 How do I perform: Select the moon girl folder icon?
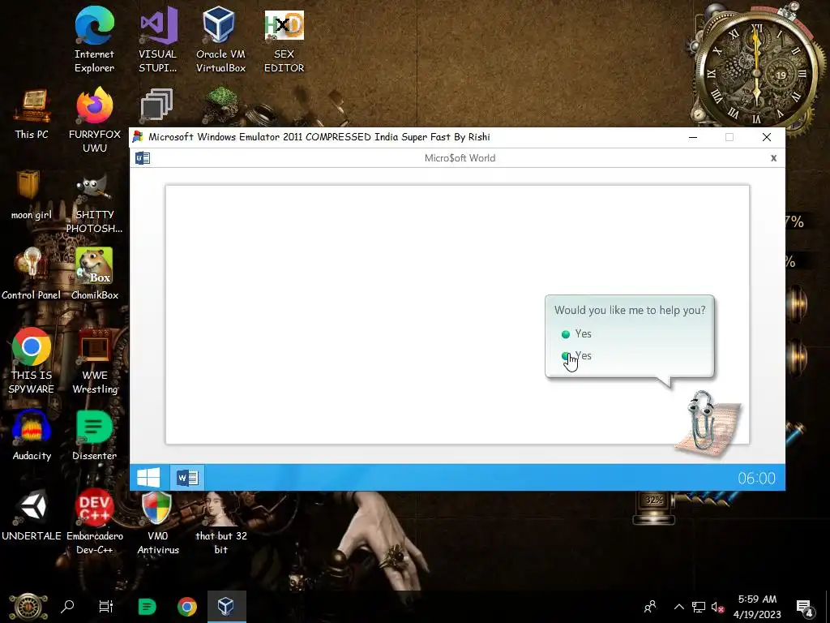32,195
